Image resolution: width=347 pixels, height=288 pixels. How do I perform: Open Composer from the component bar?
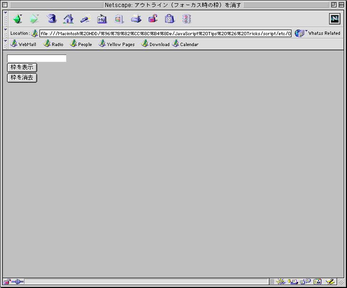click(x=330, y=281)
